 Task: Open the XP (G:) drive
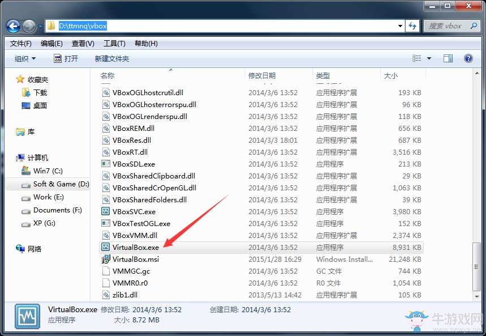(x=44, y=223)
